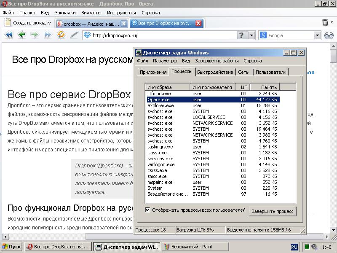Screen dimensions: 337x253
Task: Open Opera's Закладки menu
Action: [x=65, y=13]
